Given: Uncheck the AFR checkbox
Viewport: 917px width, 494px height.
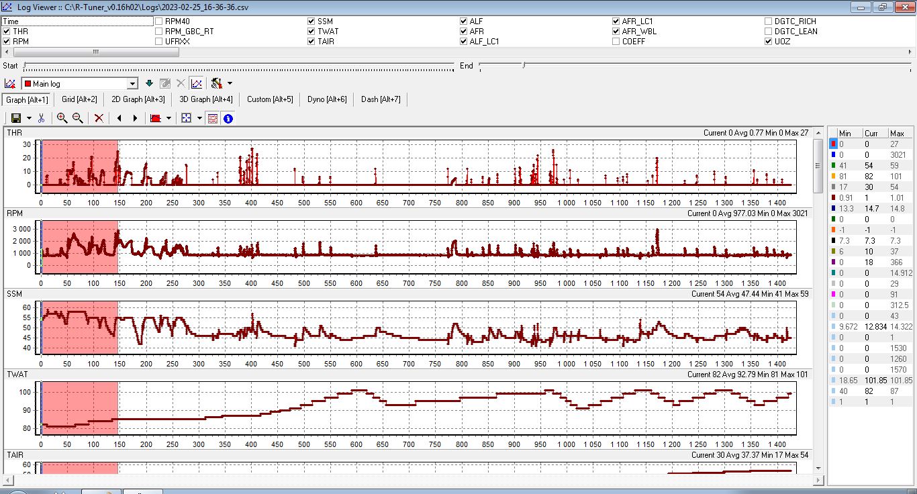Looking at the screenshot, I should [x=464, y=32].
